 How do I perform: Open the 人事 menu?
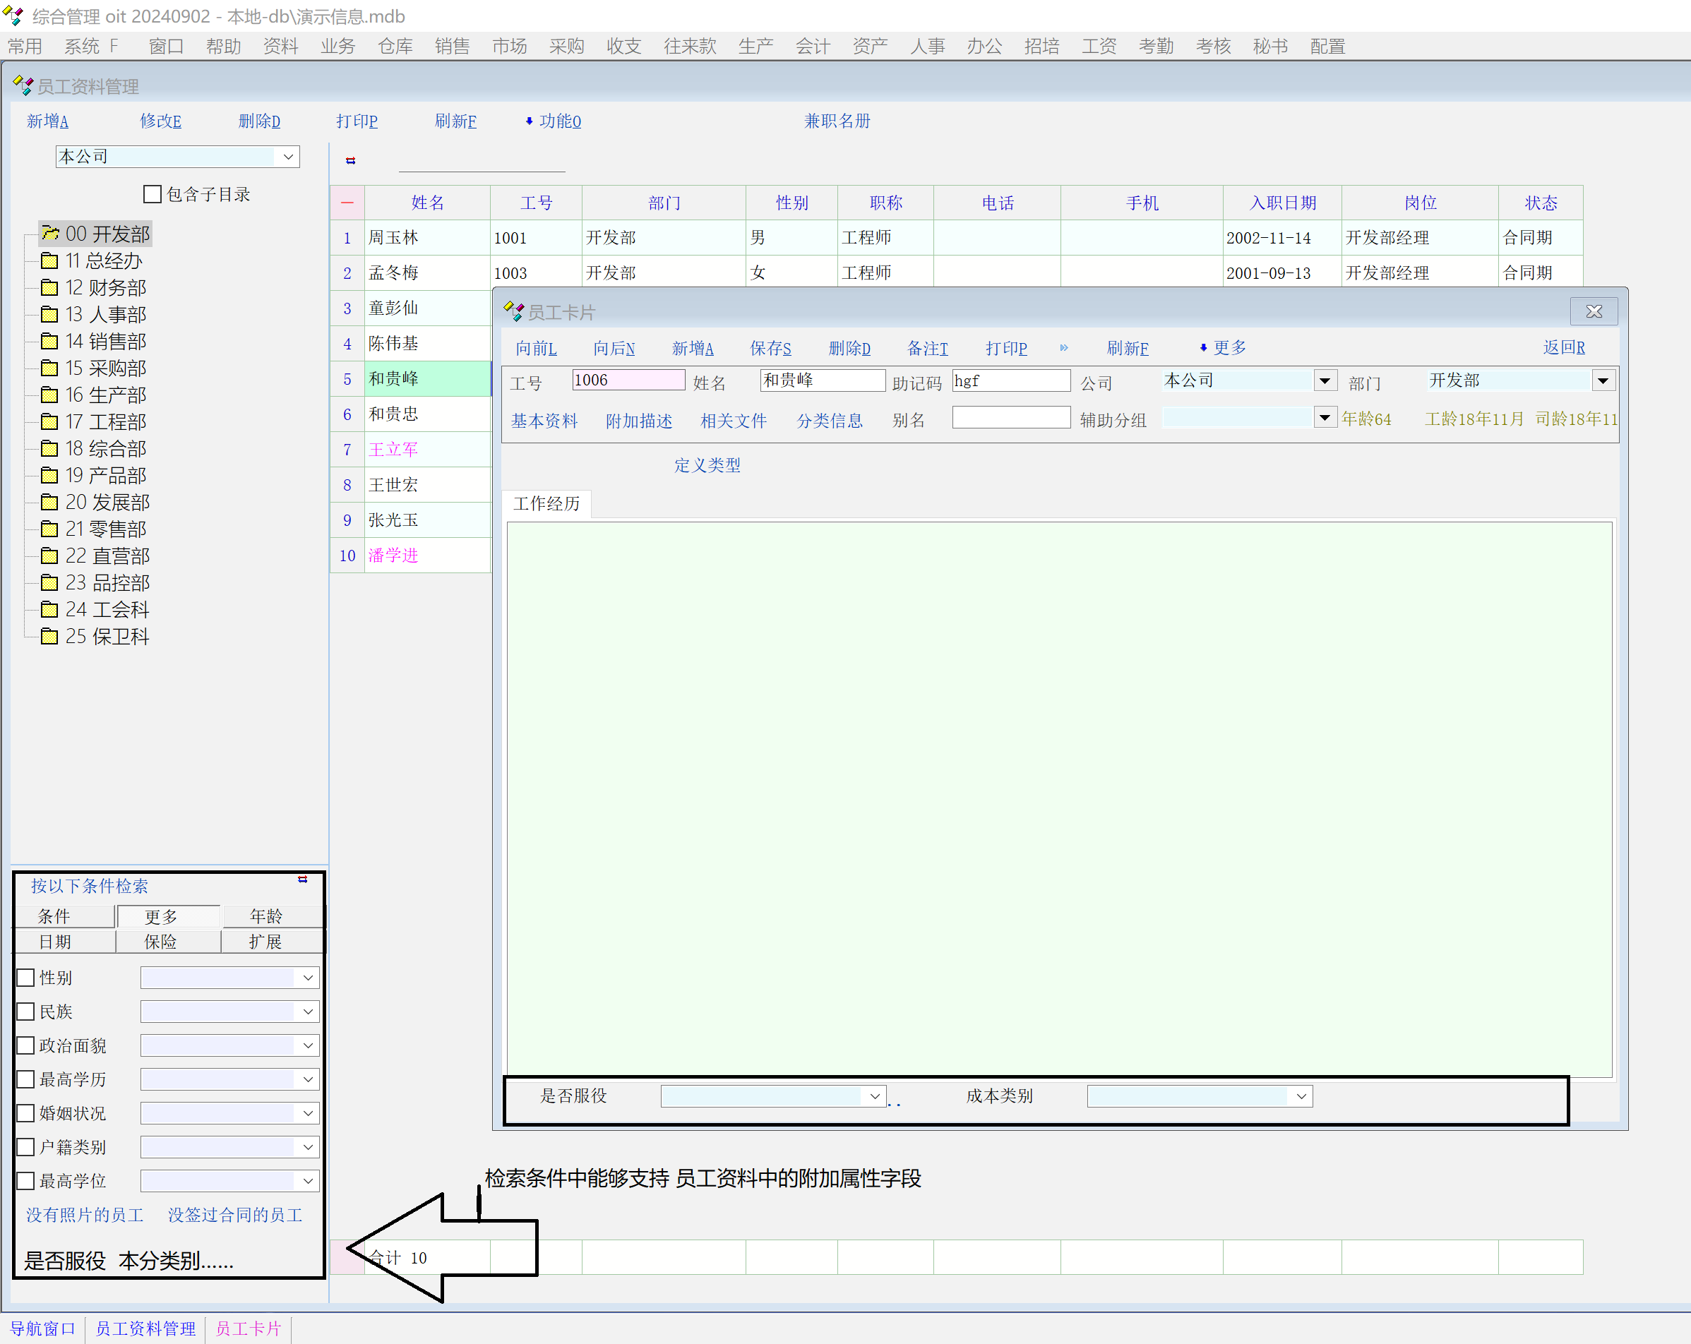[x=926, y=47]
